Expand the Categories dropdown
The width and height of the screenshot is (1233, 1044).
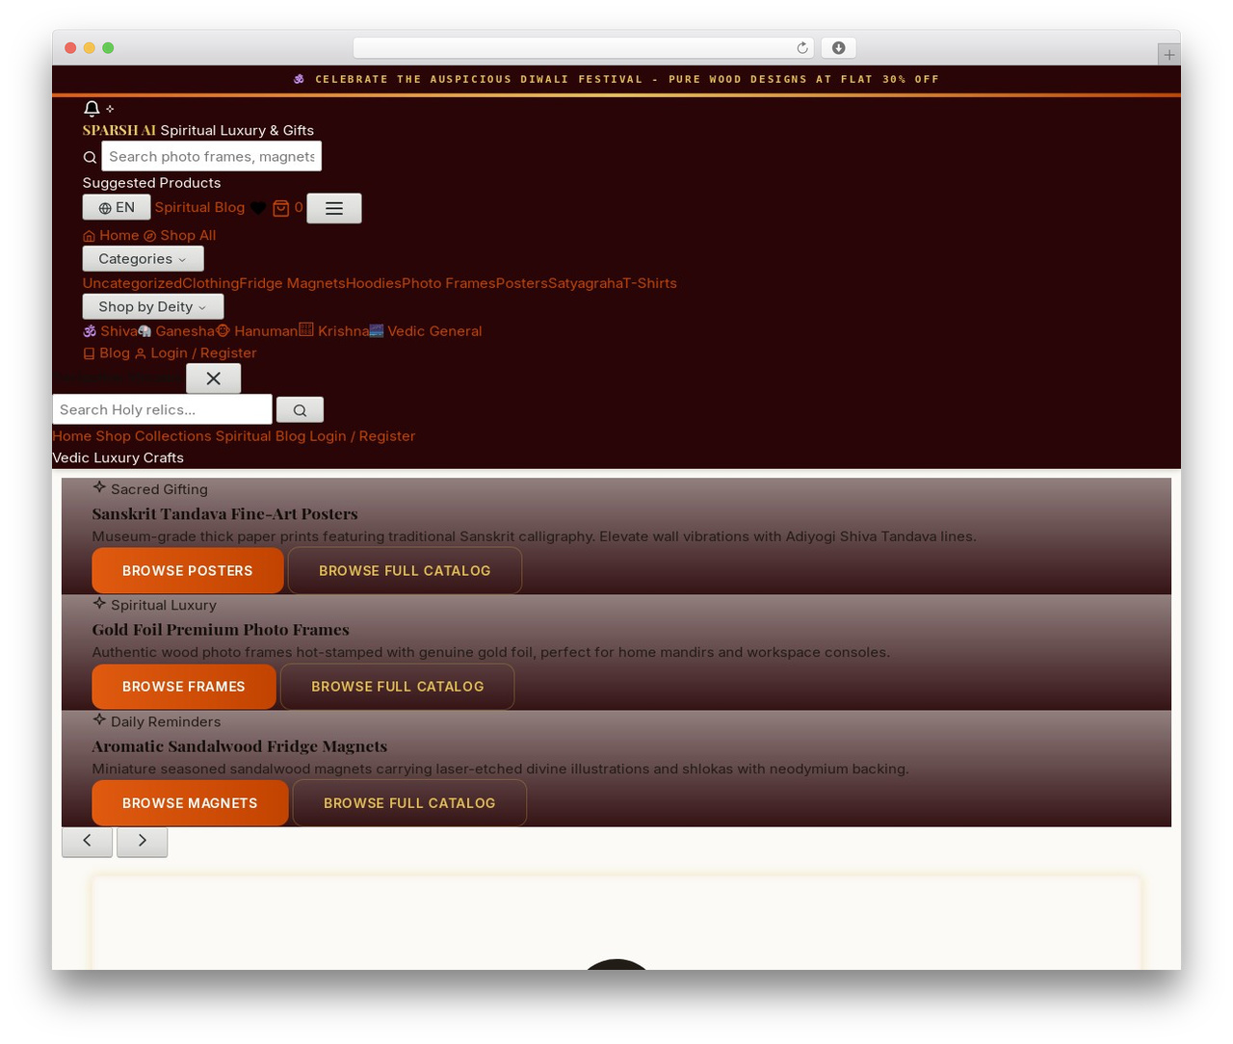143,259
